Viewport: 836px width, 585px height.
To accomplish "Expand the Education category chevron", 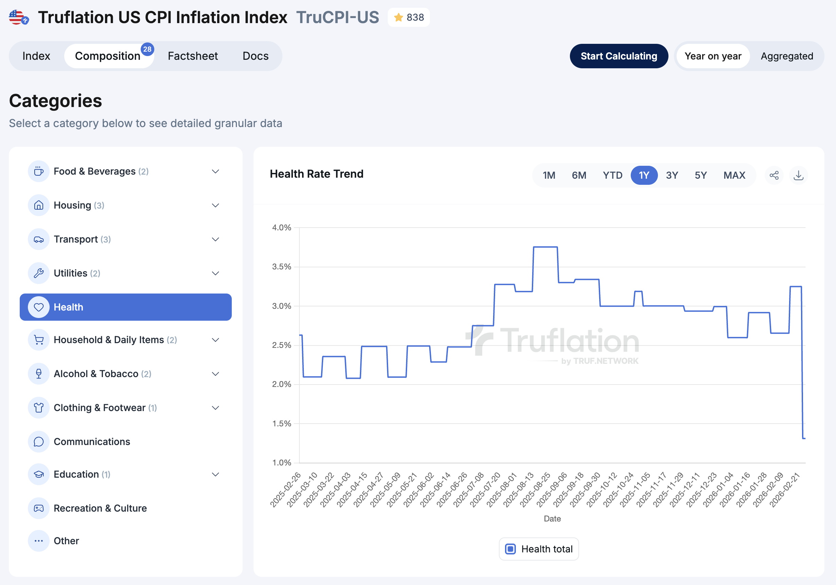I will pyautogui.click(x=215, y=474).
